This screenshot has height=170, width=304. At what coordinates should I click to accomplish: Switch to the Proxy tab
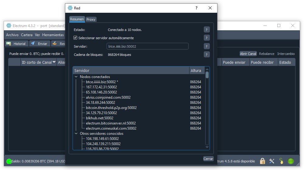[91, 19]
